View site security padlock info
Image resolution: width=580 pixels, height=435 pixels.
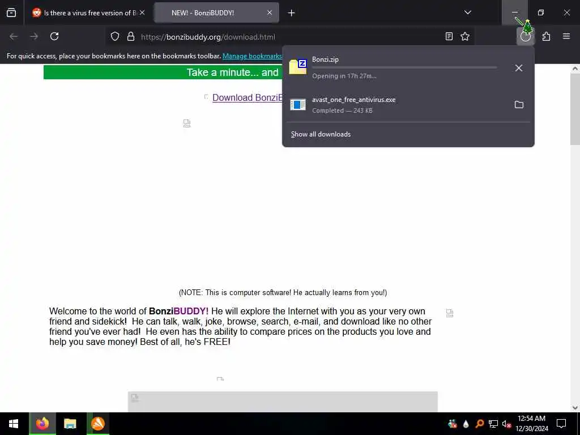point(131,37)
